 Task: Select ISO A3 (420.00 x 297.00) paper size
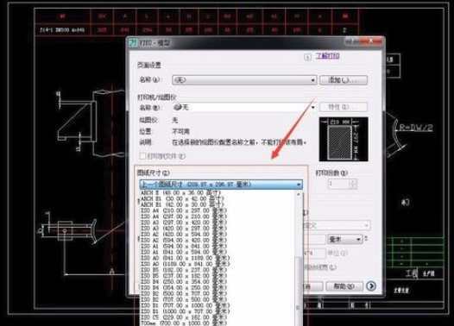184,229
